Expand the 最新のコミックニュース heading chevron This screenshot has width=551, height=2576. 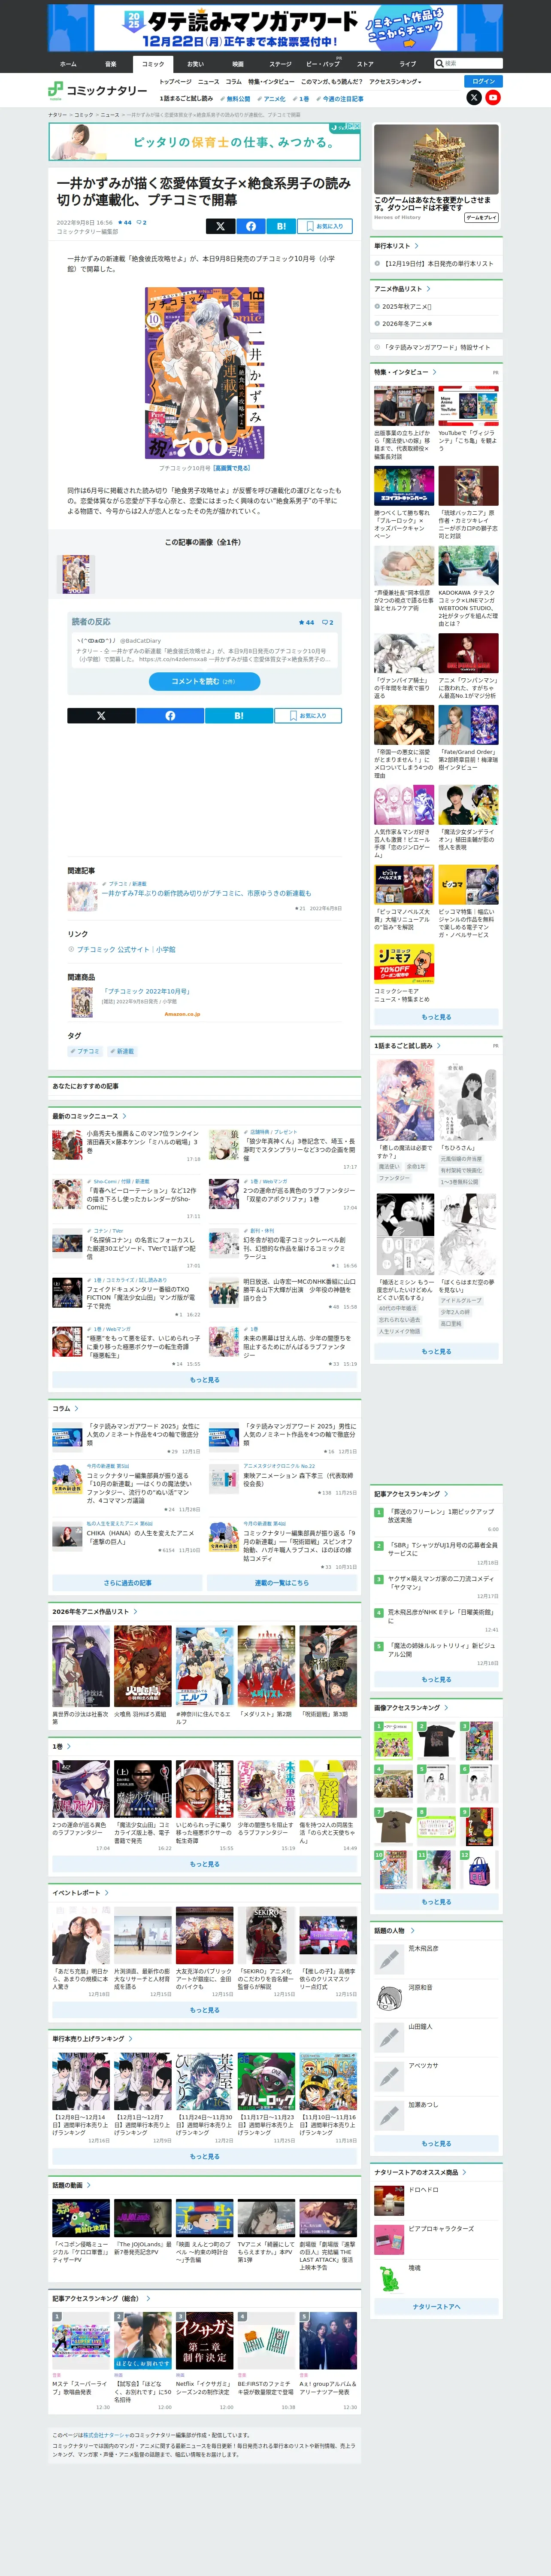[124, 1116]
